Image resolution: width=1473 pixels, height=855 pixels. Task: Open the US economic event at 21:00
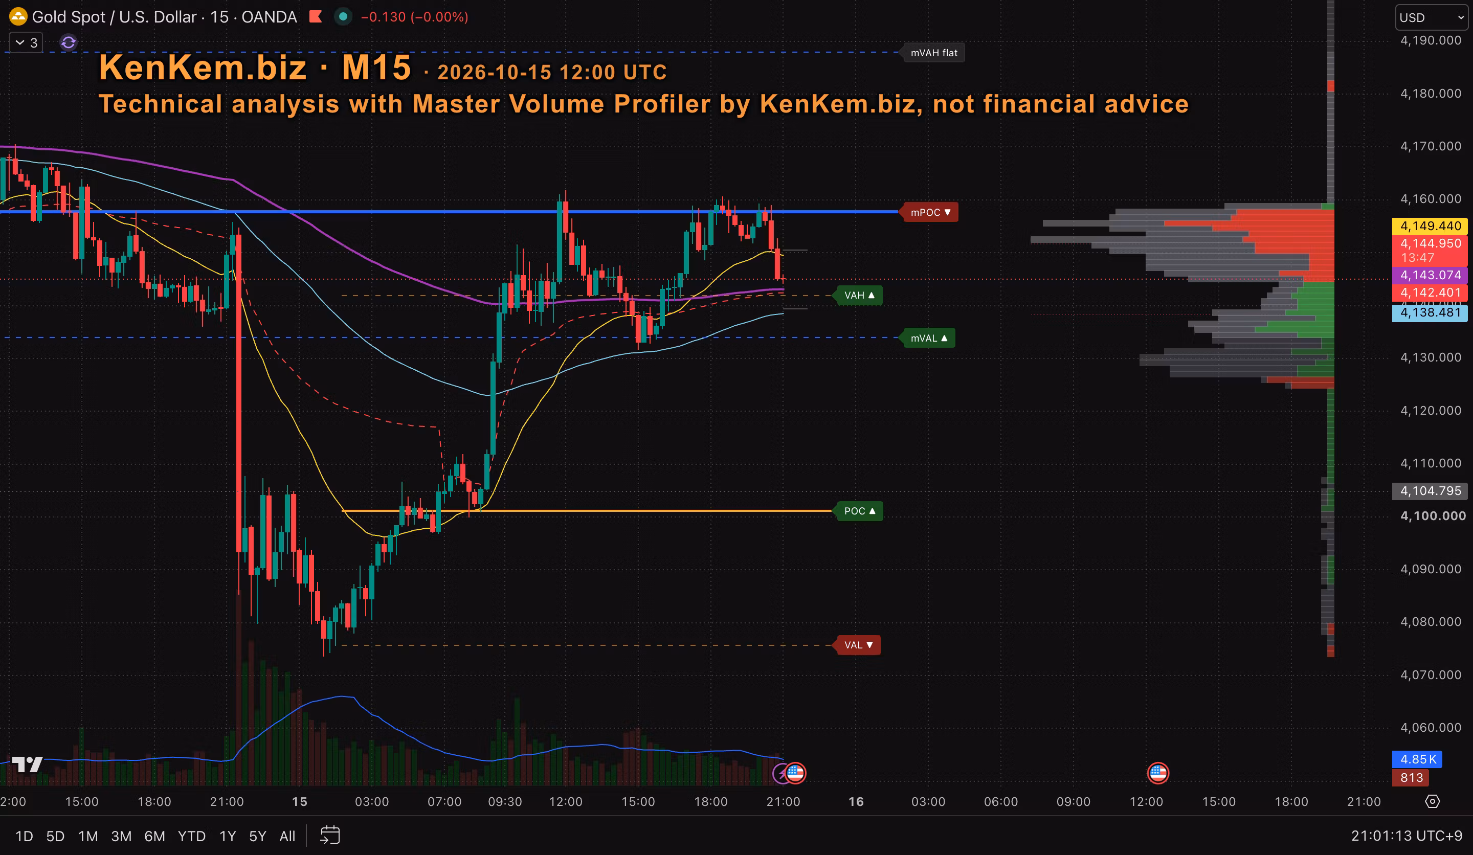point(795,773)
